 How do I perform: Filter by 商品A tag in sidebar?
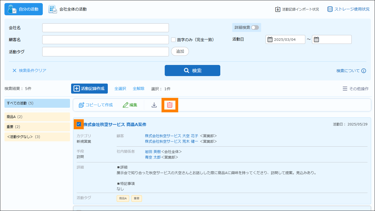pos(37,117)
